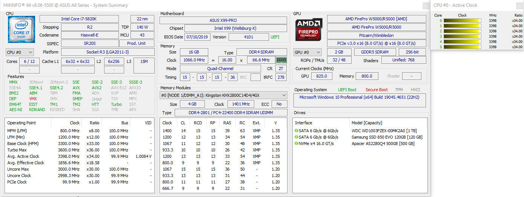524x197 pixels.
Task: Click the Core 3 clock bar
Action: pos(462,37)
